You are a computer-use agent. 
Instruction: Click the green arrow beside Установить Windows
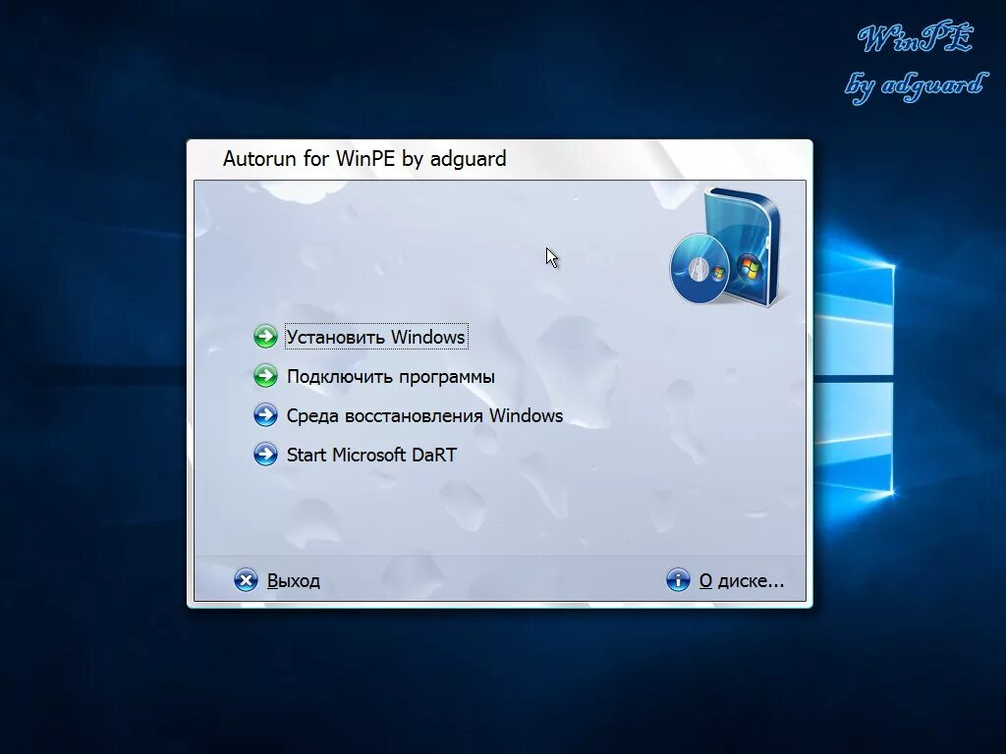[x=265, y=336]
